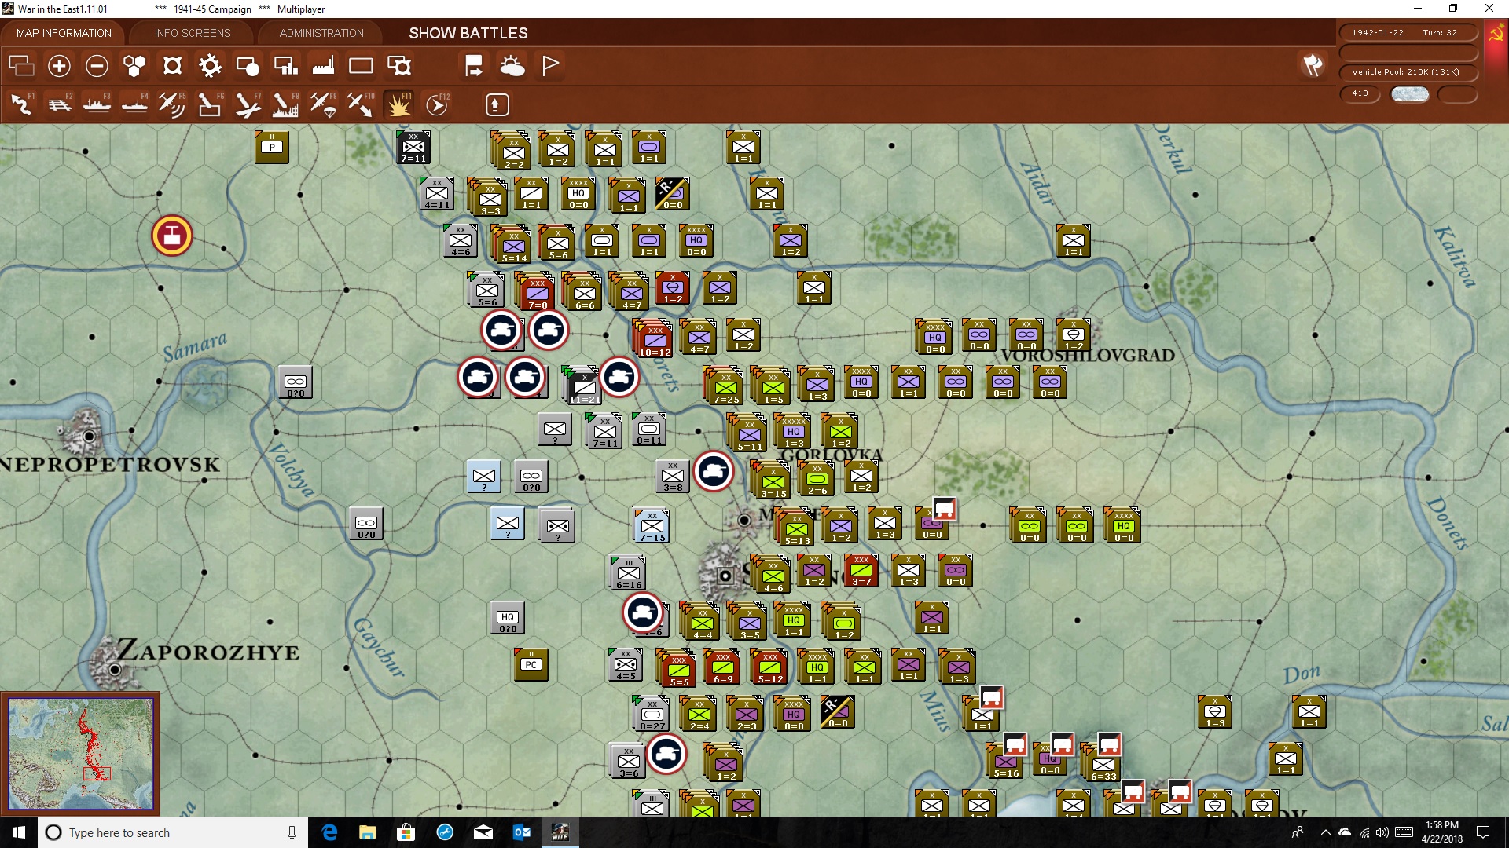1509x848 pixels.
Task: Click the up-arrow box toolbar icon
Action: coord(497,104)
